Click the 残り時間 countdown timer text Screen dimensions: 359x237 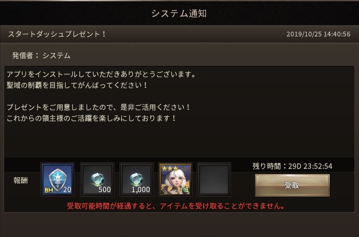292,166
